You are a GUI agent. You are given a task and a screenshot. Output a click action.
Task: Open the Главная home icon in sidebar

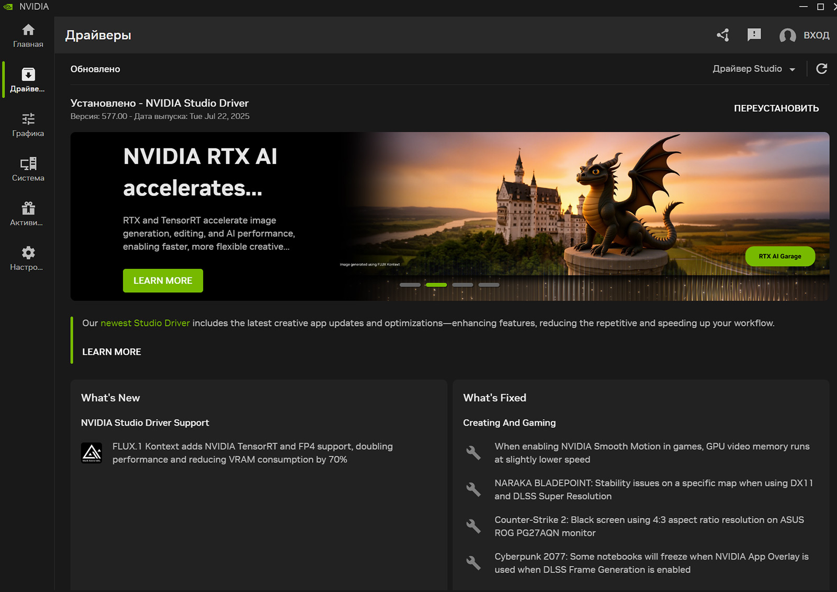pyautogui.click(x=28, y=30)
